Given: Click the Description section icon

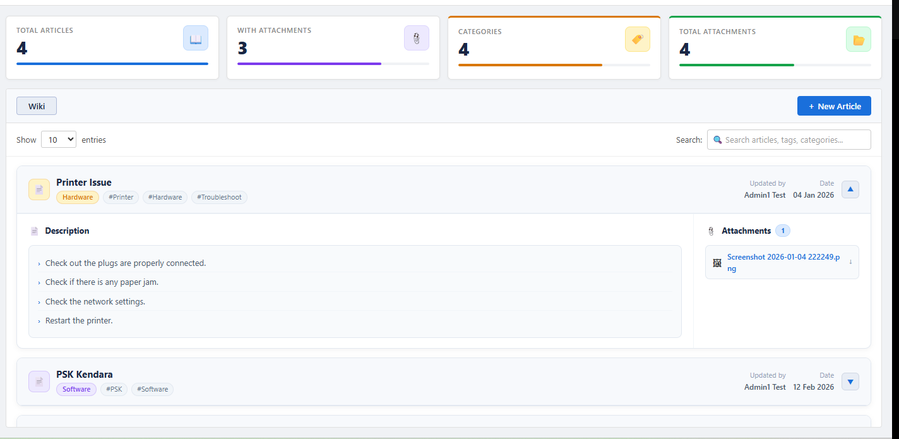Looking at the screenshot, I should point(35,231).
